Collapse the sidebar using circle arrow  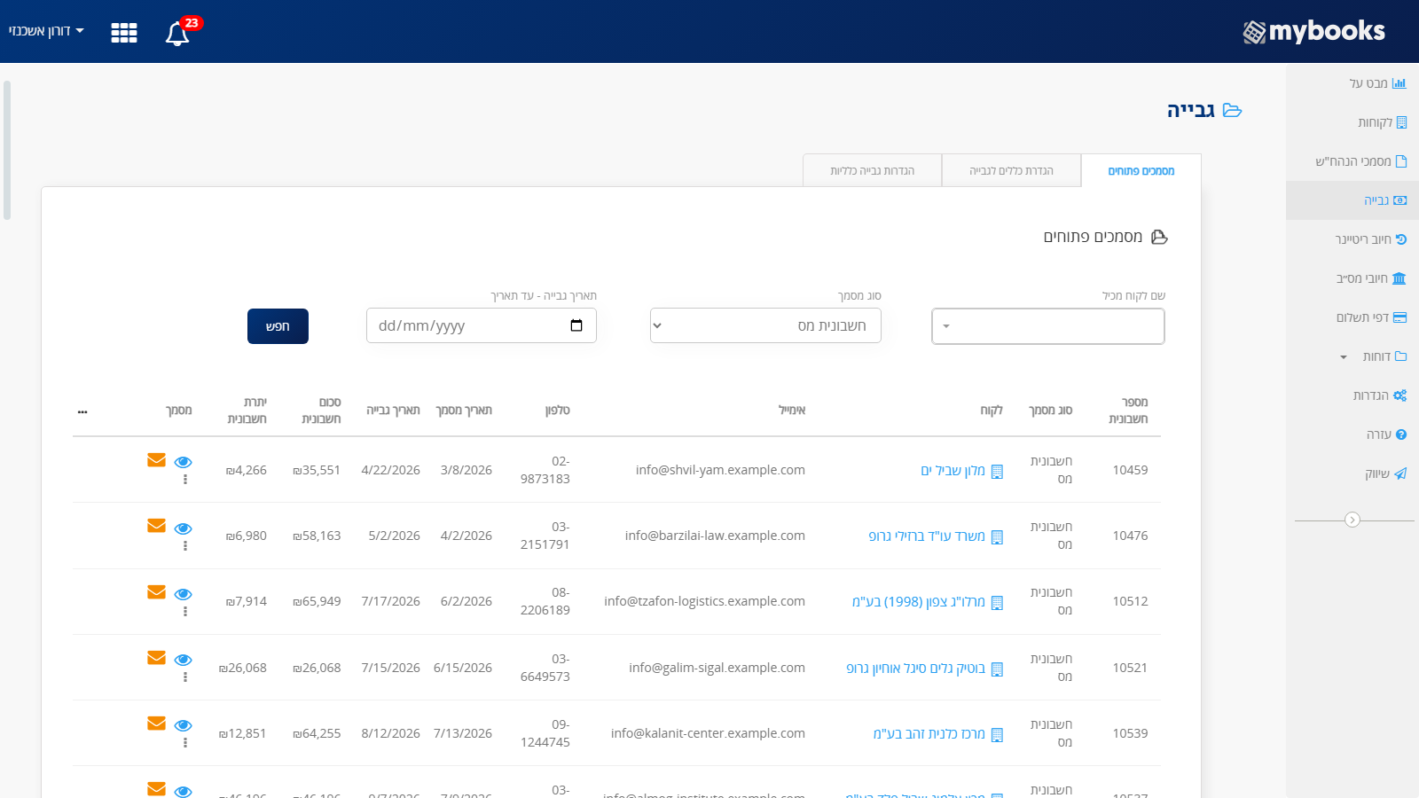point(1352,520)
